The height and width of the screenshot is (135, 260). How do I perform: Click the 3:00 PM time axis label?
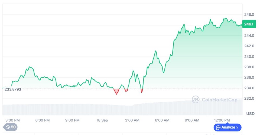pyautogui.click(x=12, y=120)
